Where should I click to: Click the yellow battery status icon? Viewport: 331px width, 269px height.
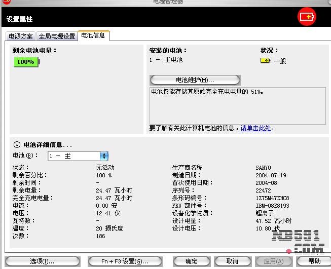(265, 61)
